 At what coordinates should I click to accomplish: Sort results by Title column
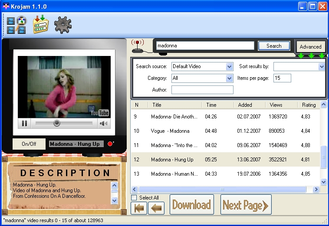point(174,105)
